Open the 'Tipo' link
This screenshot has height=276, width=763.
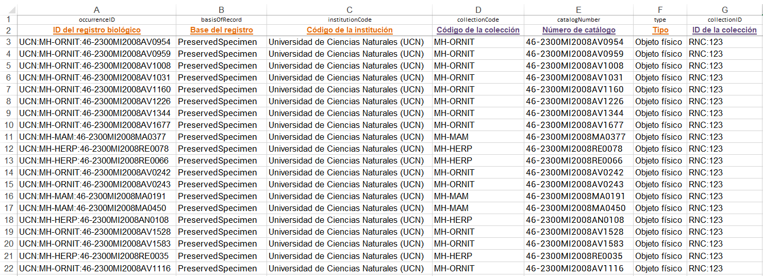tap(660, 30)
